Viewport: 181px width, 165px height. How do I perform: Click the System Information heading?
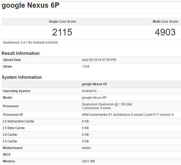[x=22, y=77]
